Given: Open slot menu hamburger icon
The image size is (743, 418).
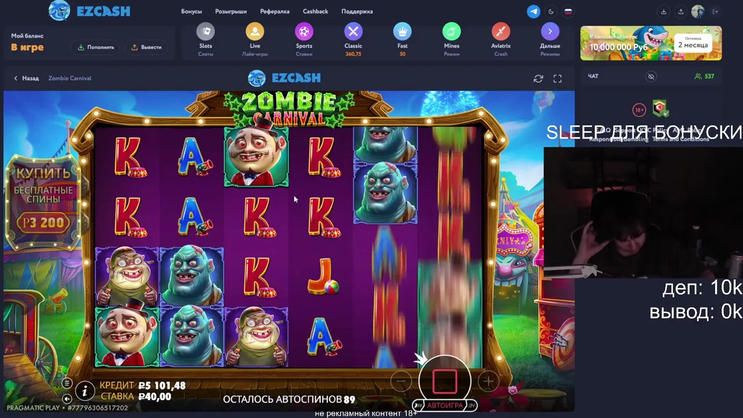Looking at the screenshot, I should click(x=67, y=383).
